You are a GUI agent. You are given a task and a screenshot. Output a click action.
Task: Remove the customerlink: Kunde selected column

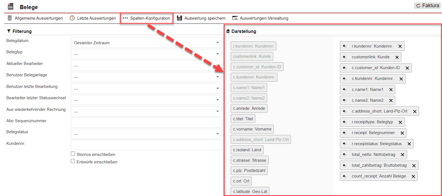[397, 57]
